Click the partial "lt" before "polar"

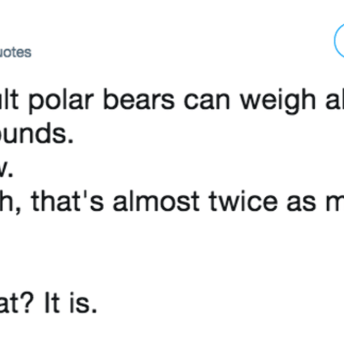9,100
